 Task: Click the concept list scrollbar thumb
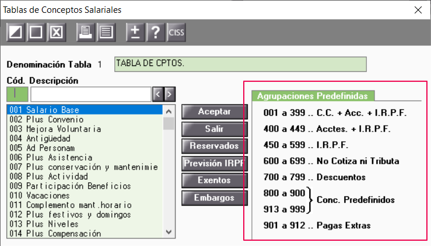pos(169,124)
